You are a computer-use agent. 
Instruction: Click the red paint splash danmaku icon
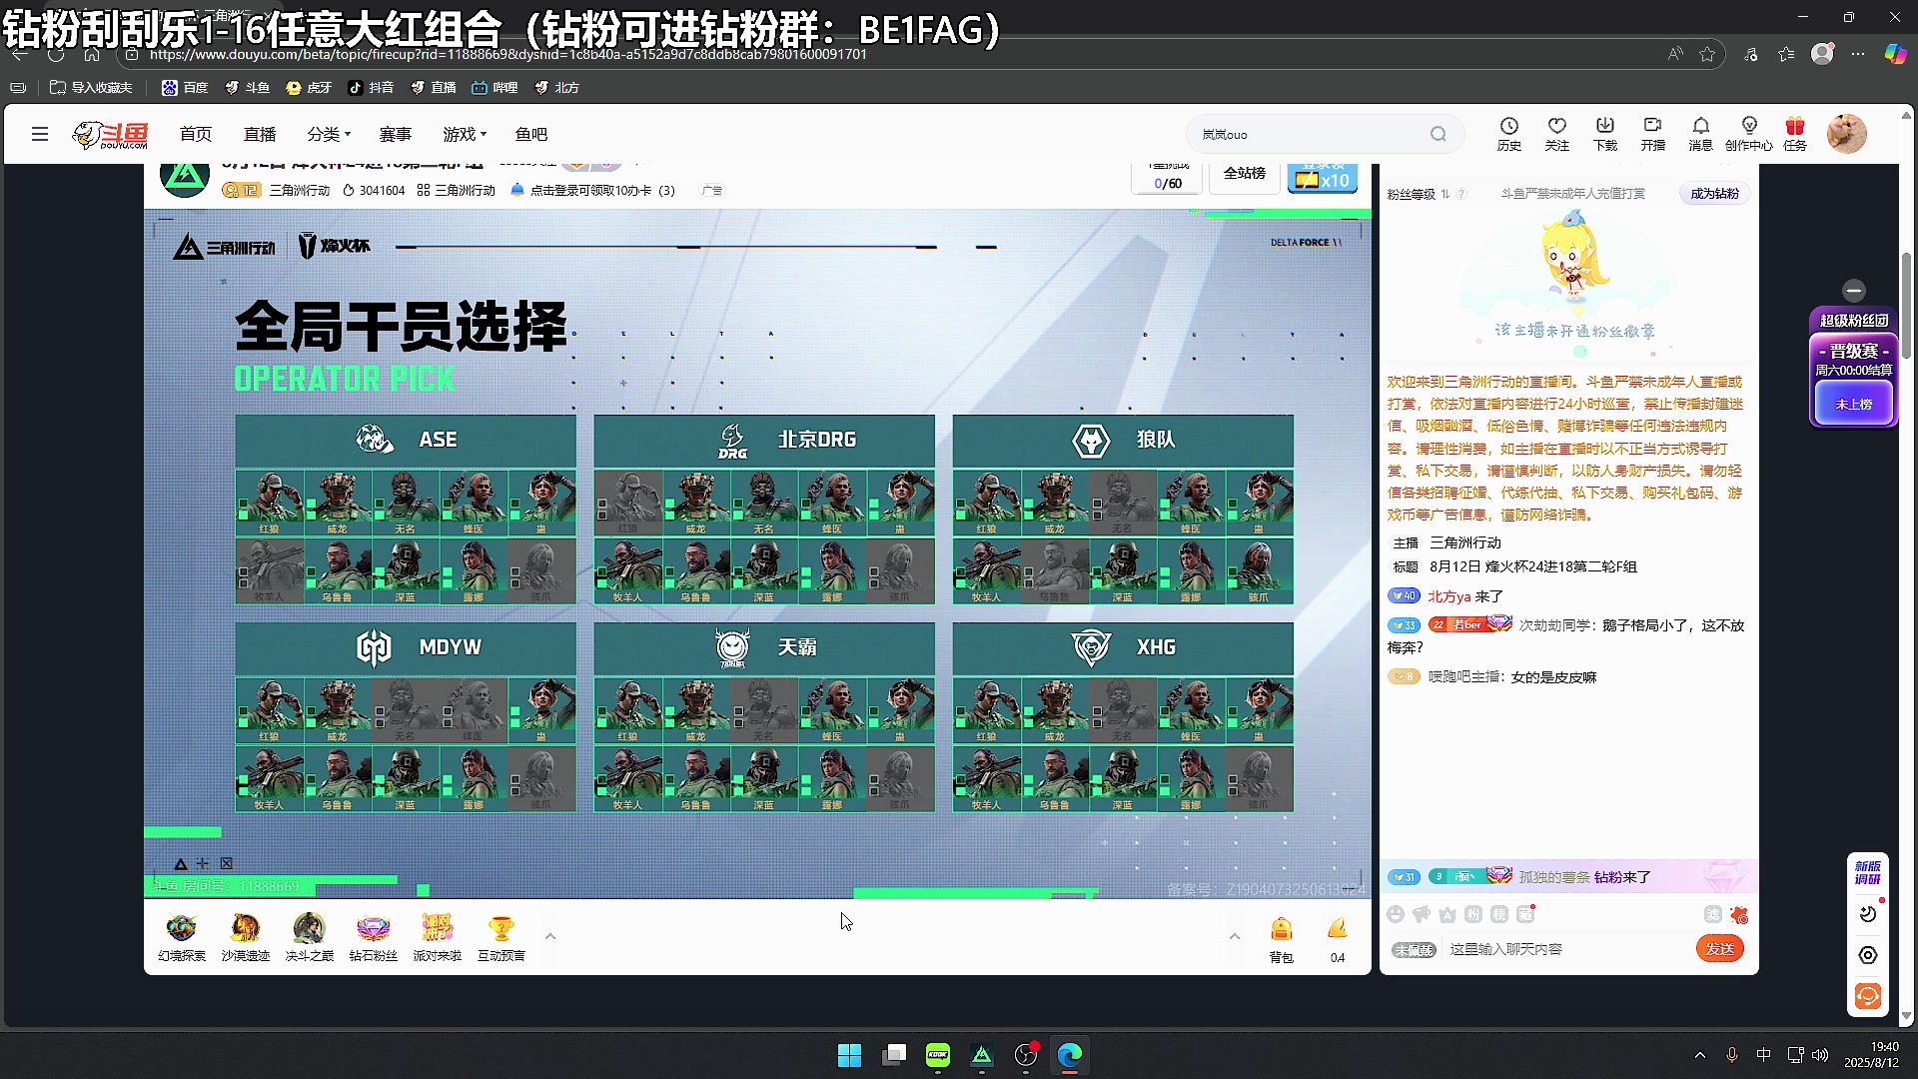pos(1739,915)
